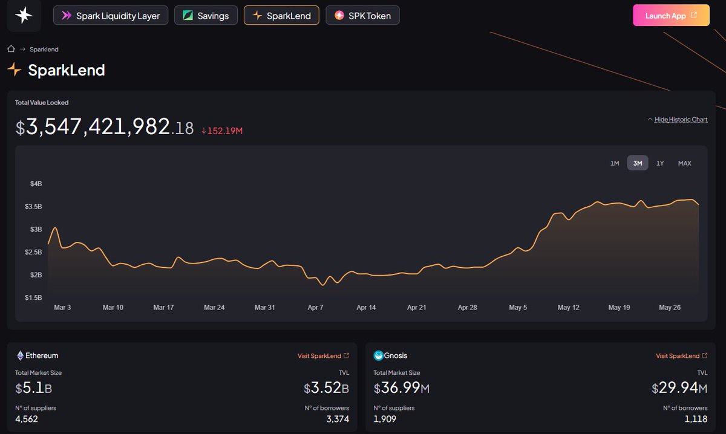The width and height of the screenshot is (726, 434).
Task: Go to the home breadcrumb icon
Action: (x=11, y=49)
